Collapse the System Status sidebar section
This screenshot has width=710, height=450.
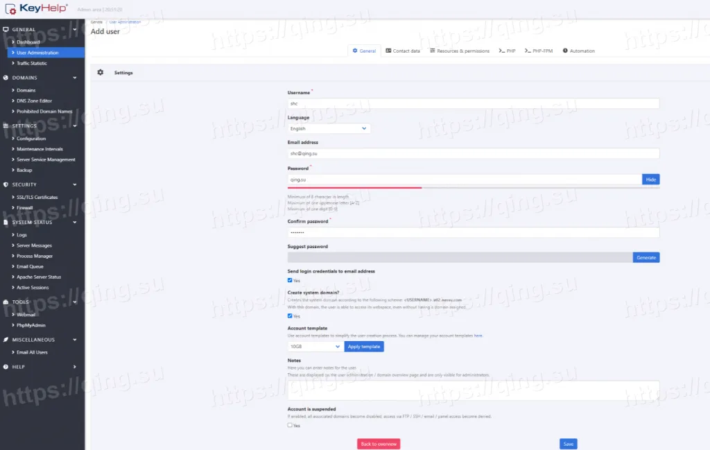tap(75, 223)
